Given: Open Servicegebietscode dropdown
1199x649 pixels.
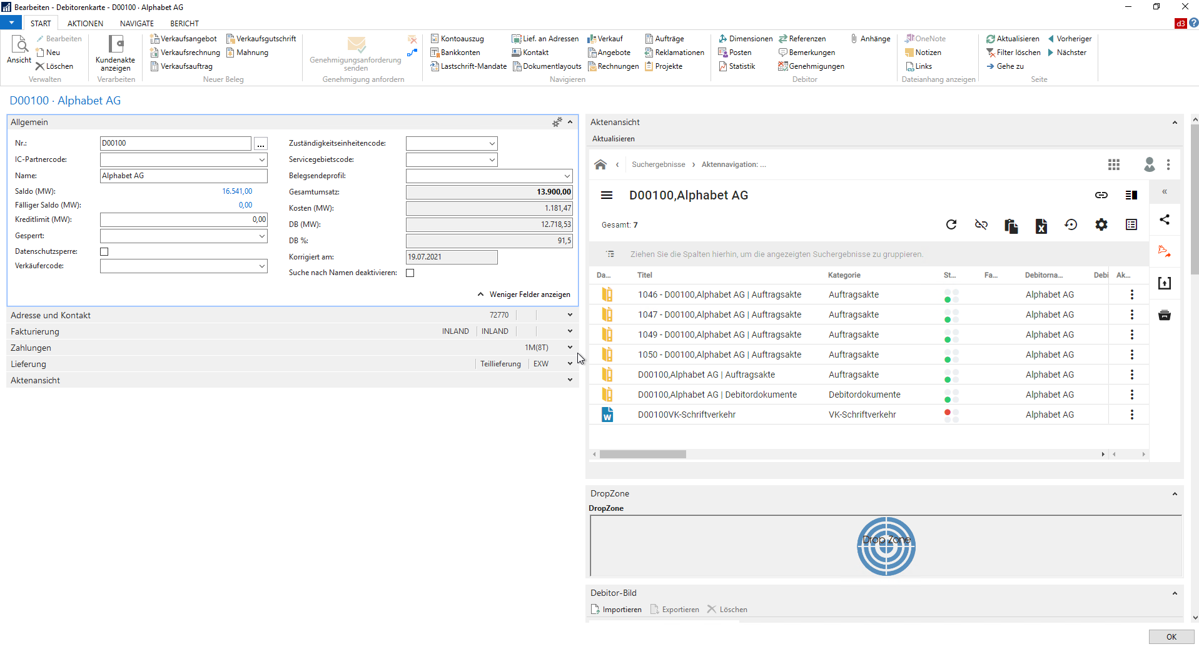Looking at the screenshot, I should point(492,159).
